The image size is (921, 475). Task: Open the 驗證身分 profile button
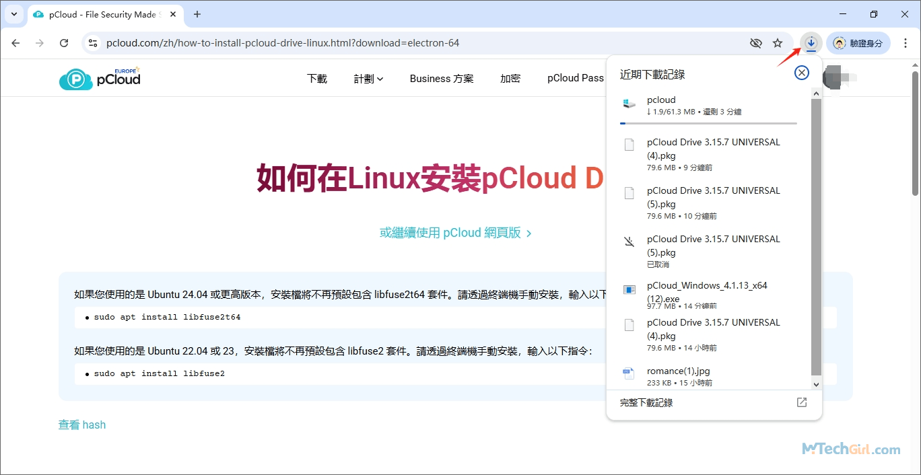pos(858,43)
